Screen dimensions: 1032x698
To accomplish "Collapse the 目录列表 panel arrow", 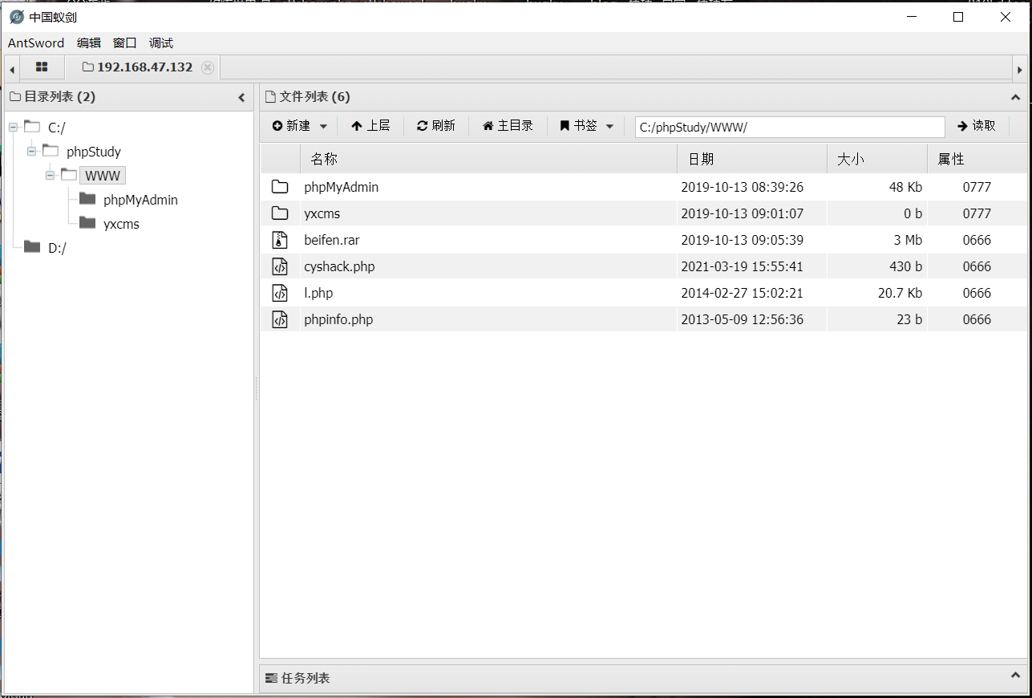I will (241, 98).
